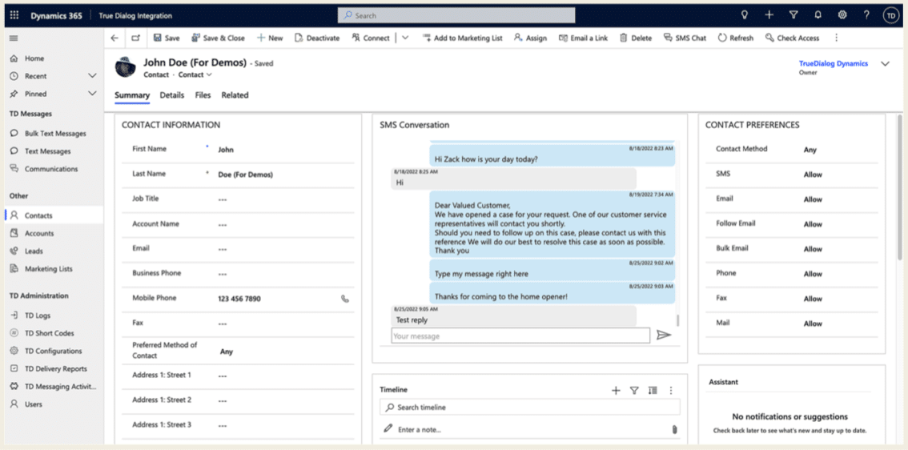Click the Search timeline field
The width and height of the screenshot is (908, 450).
[x=529, y=408]
